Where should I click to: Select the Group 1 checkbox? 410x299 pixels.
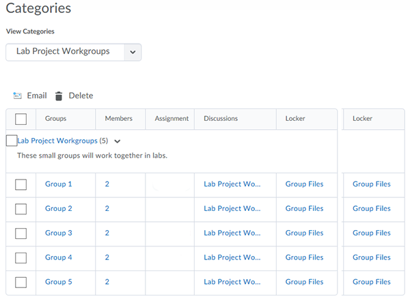point(20,184)
